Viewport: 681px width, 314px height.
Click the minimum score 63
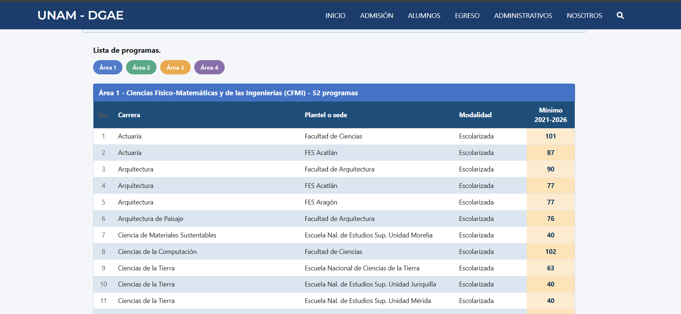pos(551,268)
